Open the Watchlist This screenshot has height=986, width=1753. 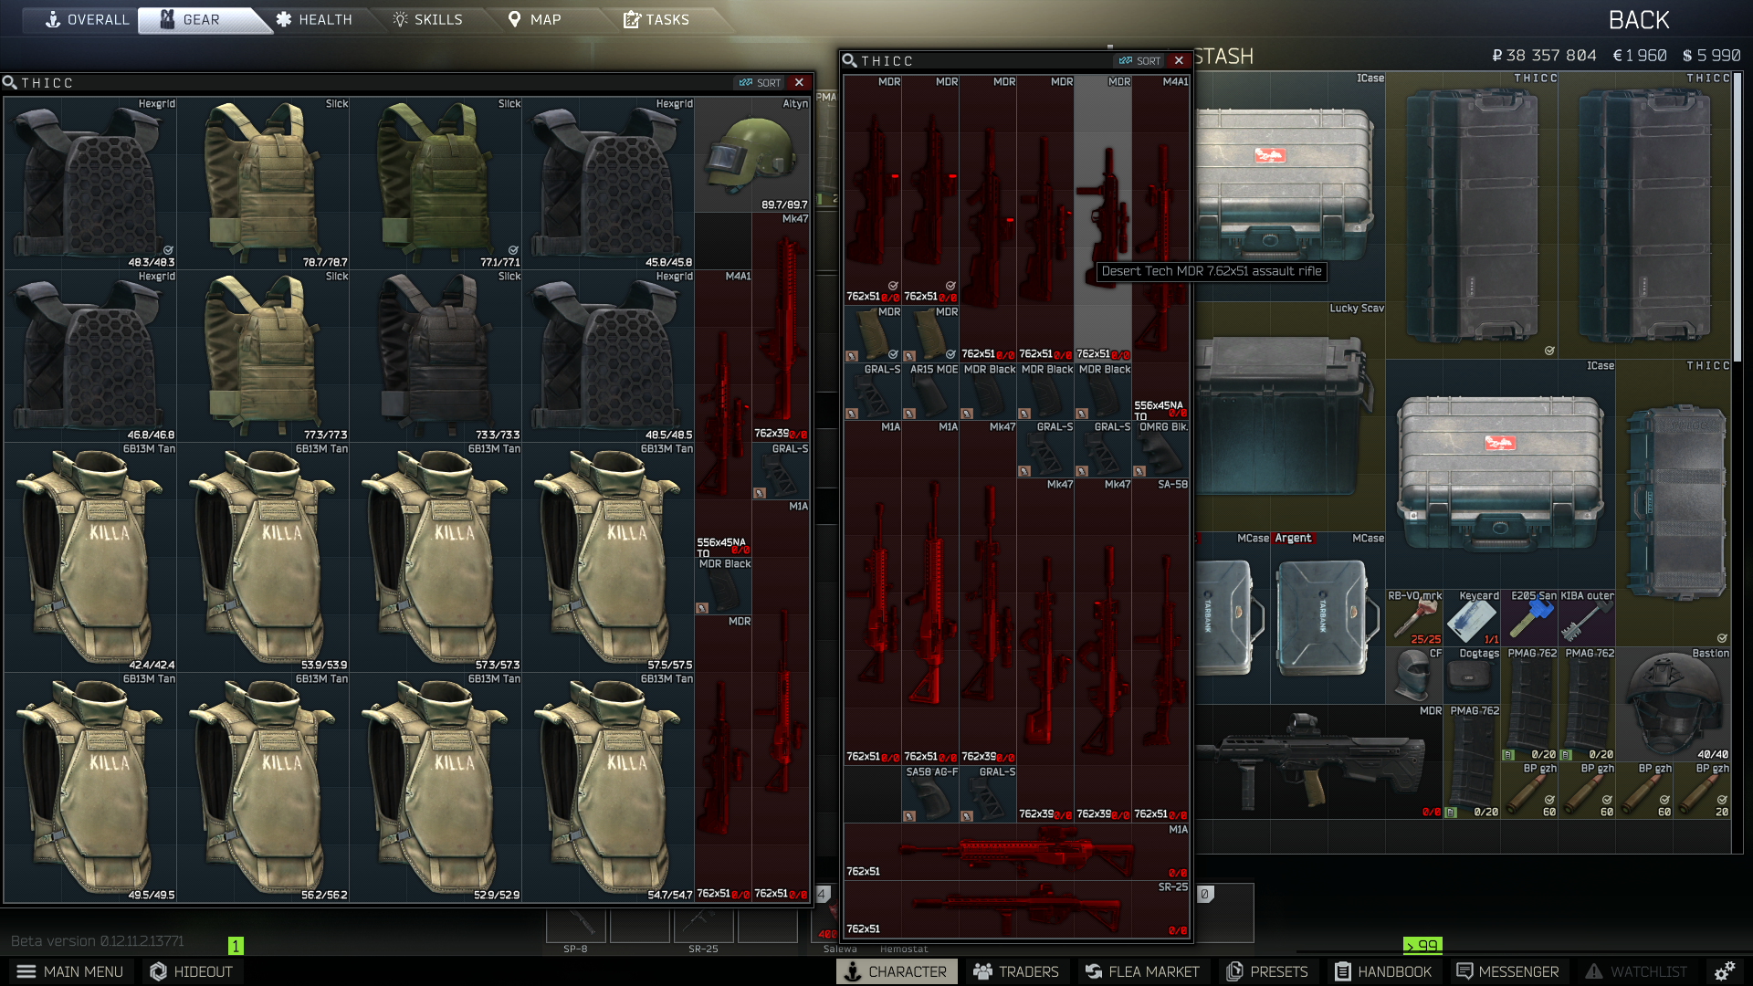[1637, 971]
